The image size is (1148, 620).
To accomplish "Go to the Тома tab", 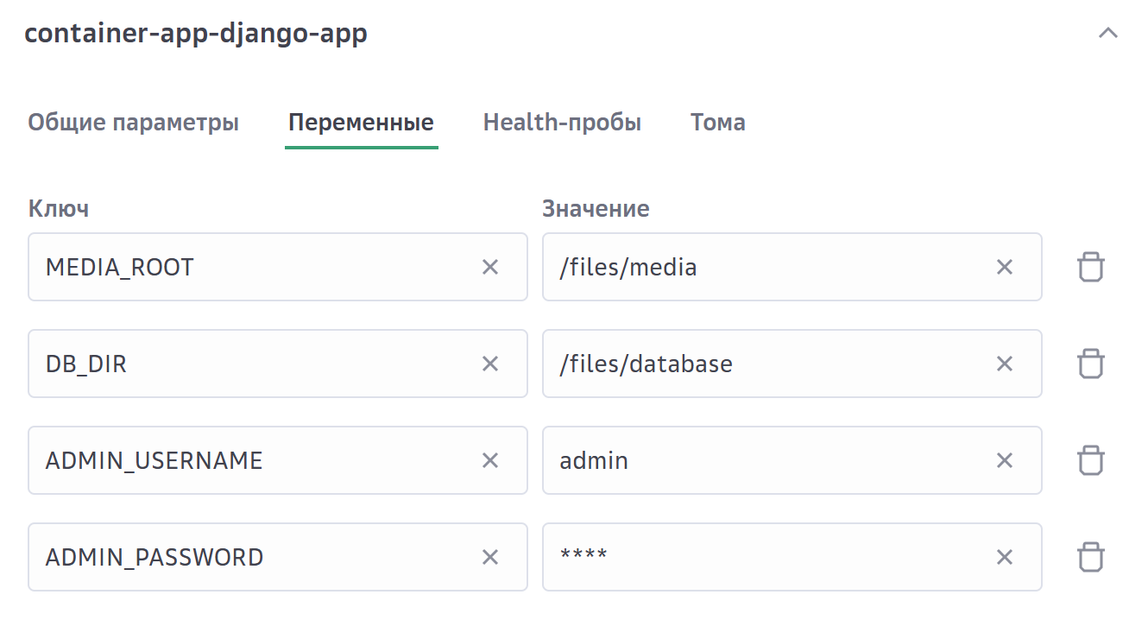I will [x=717, y=123].
